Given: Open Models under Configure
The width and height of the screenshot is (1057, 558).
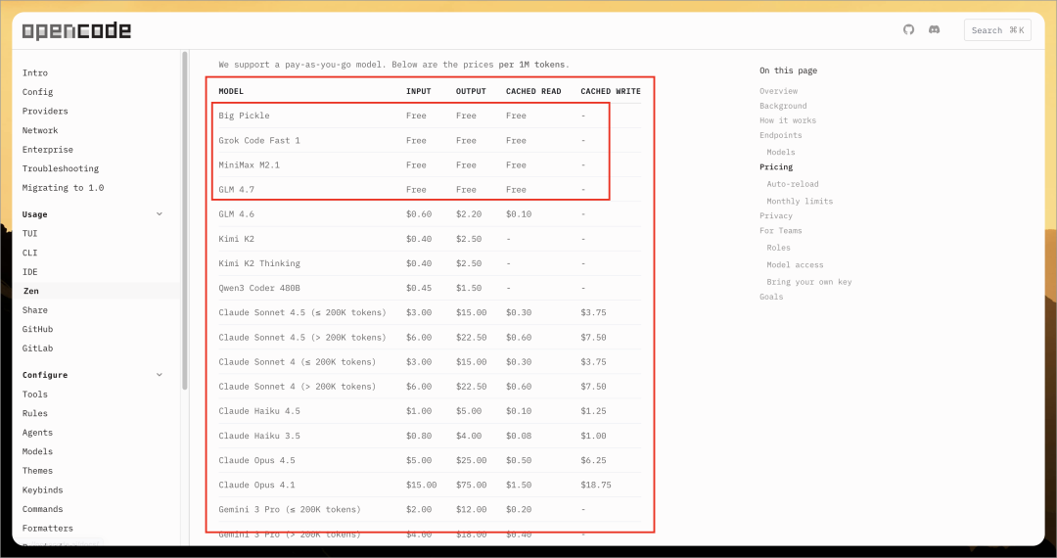Looking at the screenshot, I should [x=37, y=451].
